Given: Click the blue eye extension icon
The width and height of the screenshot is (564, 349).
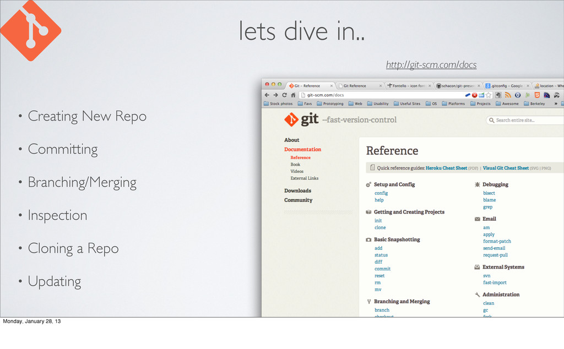Looking at the screenshot, I should coord(518,95).
